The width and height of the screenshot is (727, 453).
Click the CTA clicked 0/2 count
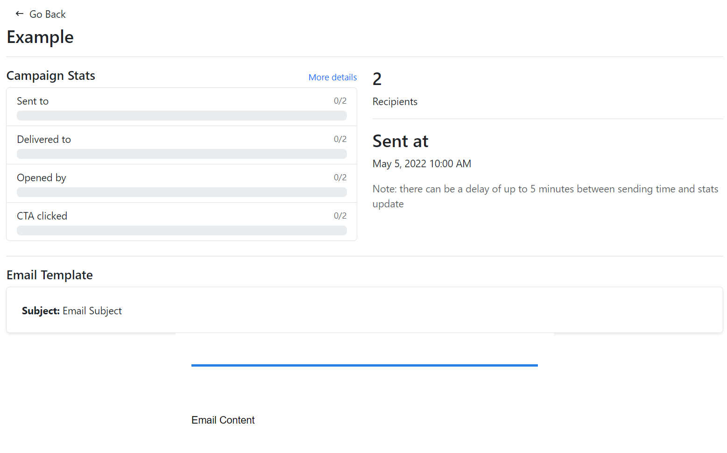[340, 216]
